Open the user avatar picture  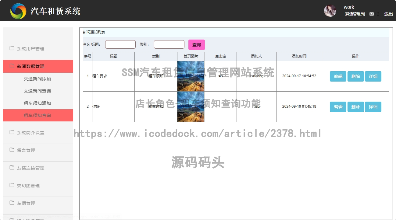click(330, 11)
